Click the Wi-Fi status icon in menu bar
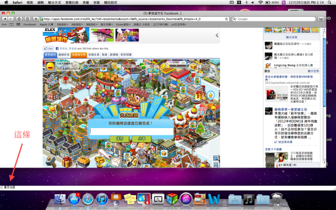Image resolution: width=336 pixels, height=210 pixels. pyautogui.click(x=260, y=2)
